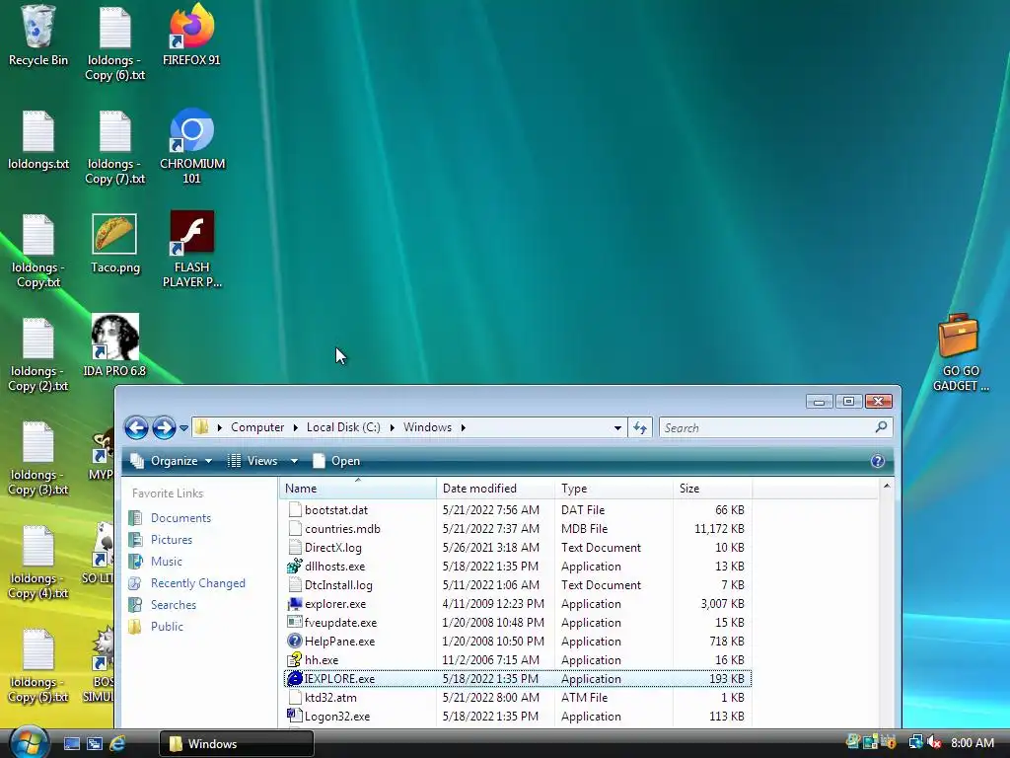Click the muted volume tray icon
Image resolution: width=1010 pixels, height=758 pixels.
coord(934,742)
